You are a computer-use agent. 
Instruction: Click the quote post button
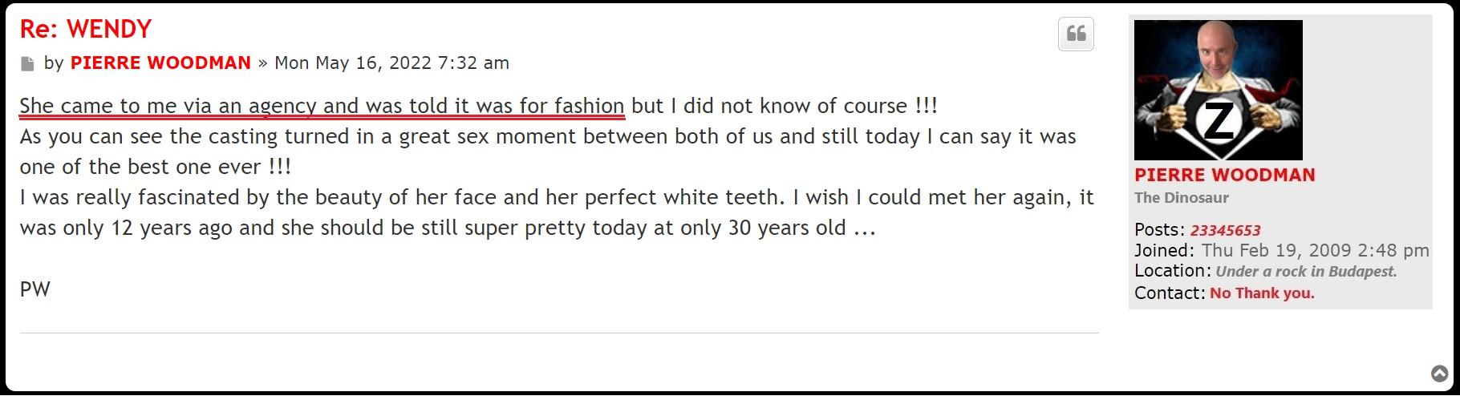click(1076, 34)
